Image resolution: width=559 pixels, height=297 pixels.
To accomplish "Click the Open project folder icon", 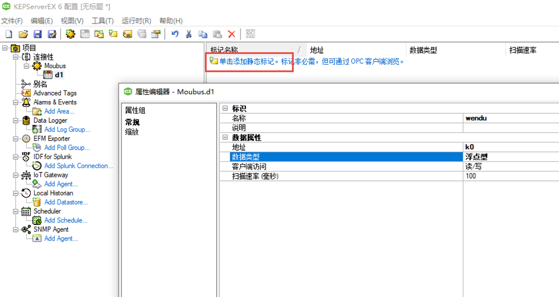I will [23, 34].
